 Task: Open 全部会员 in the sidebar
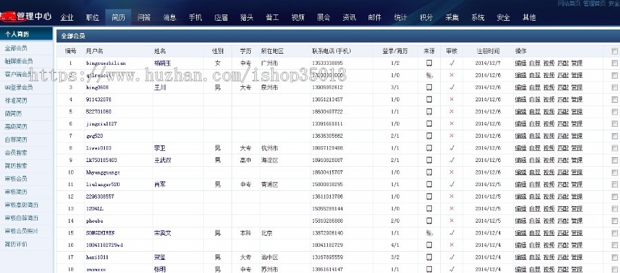click(17, 48)
